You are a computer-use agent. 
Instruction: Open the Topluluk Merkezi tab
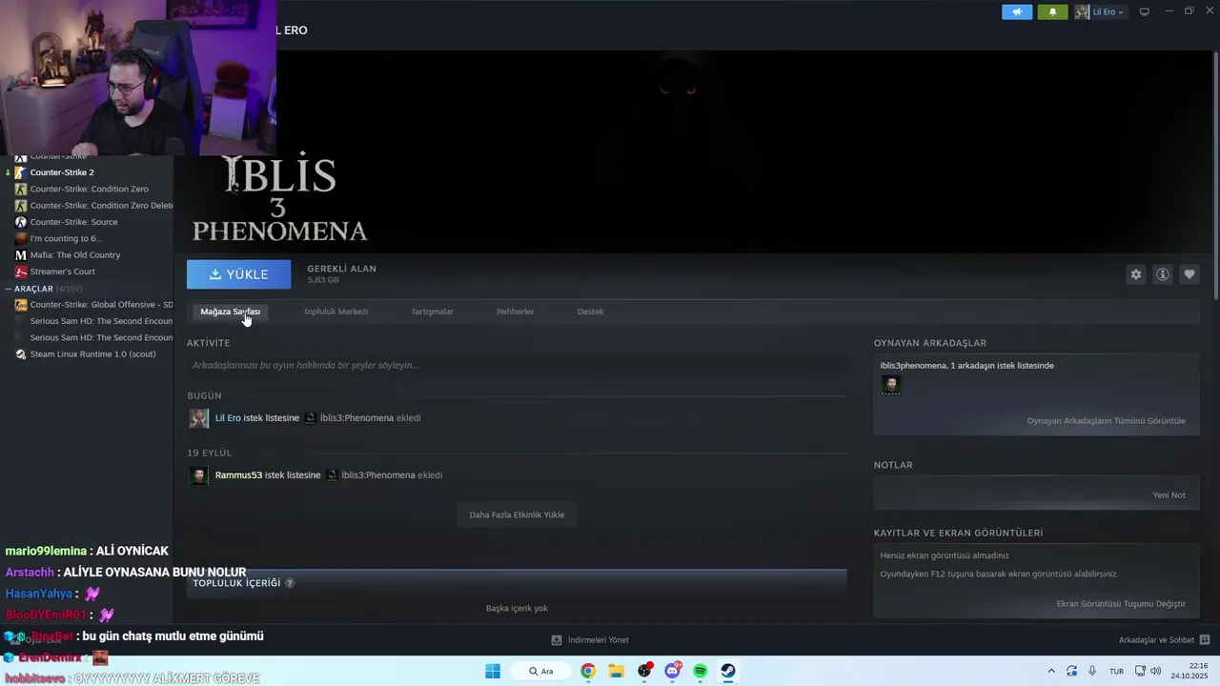point(335,312)
